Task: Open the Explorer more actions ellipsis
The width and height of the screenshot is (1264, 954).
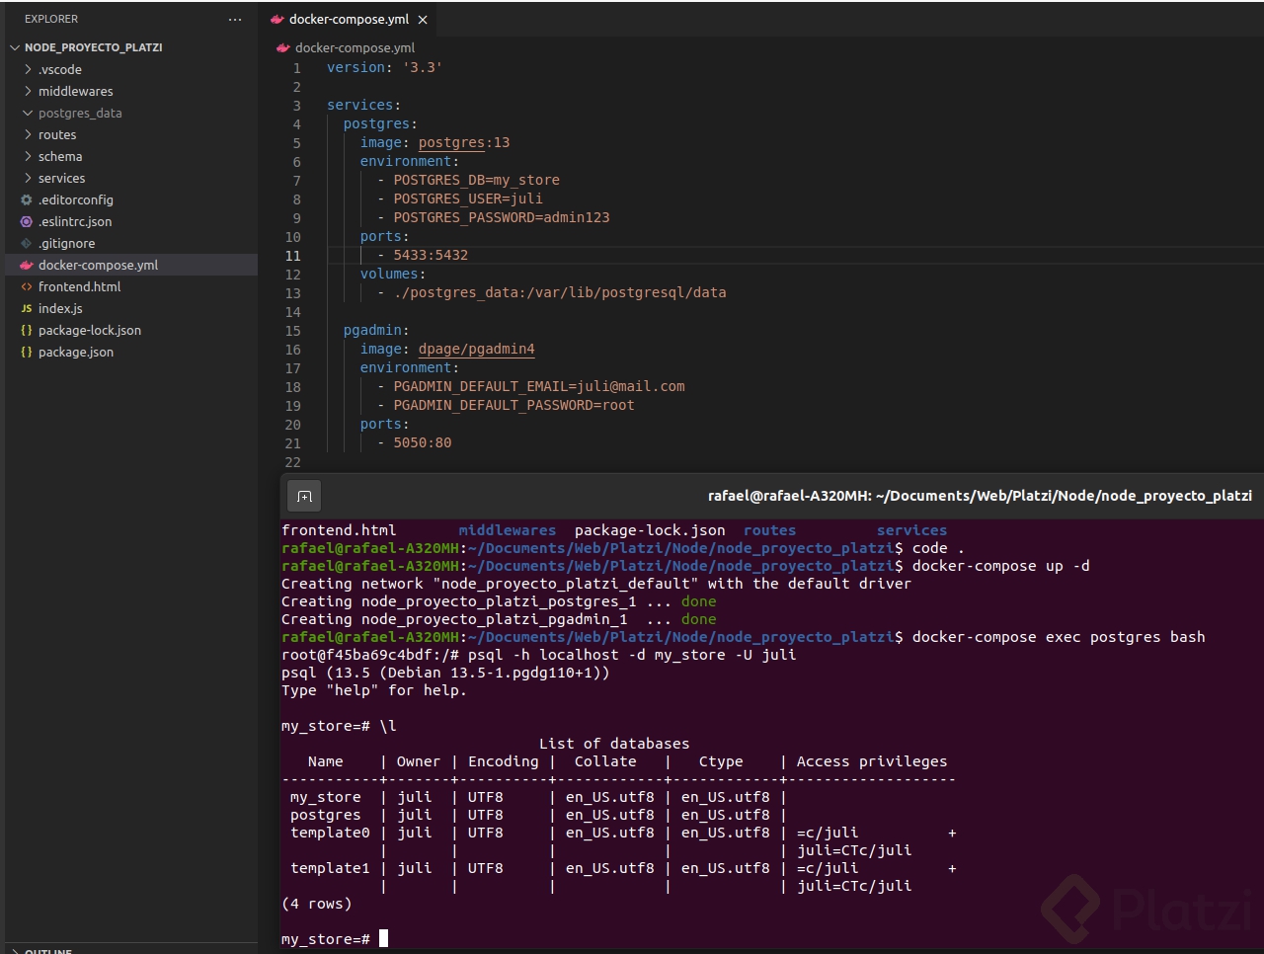Action: (x=234, y=19)
